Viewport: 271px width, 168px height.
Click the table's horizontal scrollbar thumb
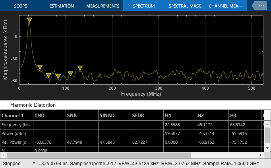pyautogui.click(x=98, y=155)
